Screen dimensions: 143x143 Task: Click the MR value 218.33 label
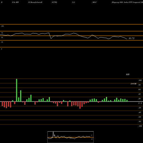point(133,84)
